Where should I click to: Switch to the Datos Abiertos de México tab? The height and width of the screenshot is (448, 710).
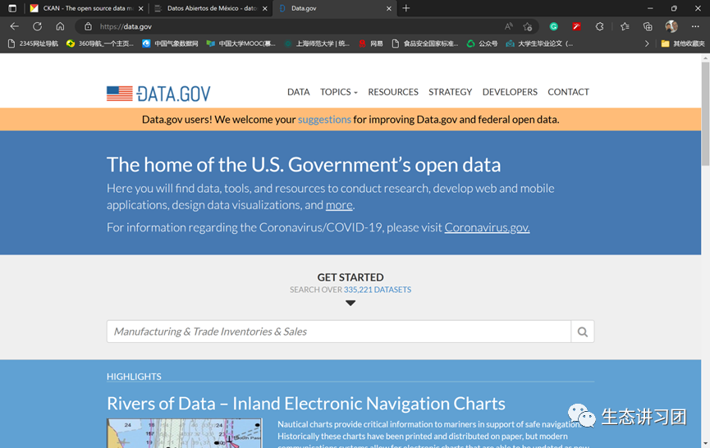[211, 8]
